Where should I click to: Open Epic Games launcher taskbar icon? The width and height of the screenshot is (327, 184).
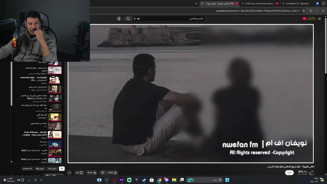(137, 180)
